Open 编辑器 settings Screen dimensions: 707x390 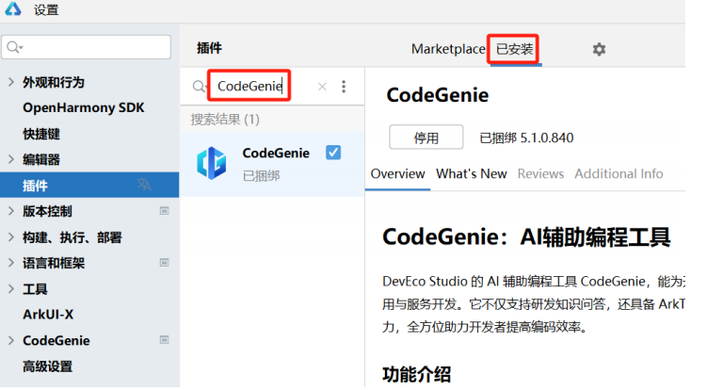point(41,159)
